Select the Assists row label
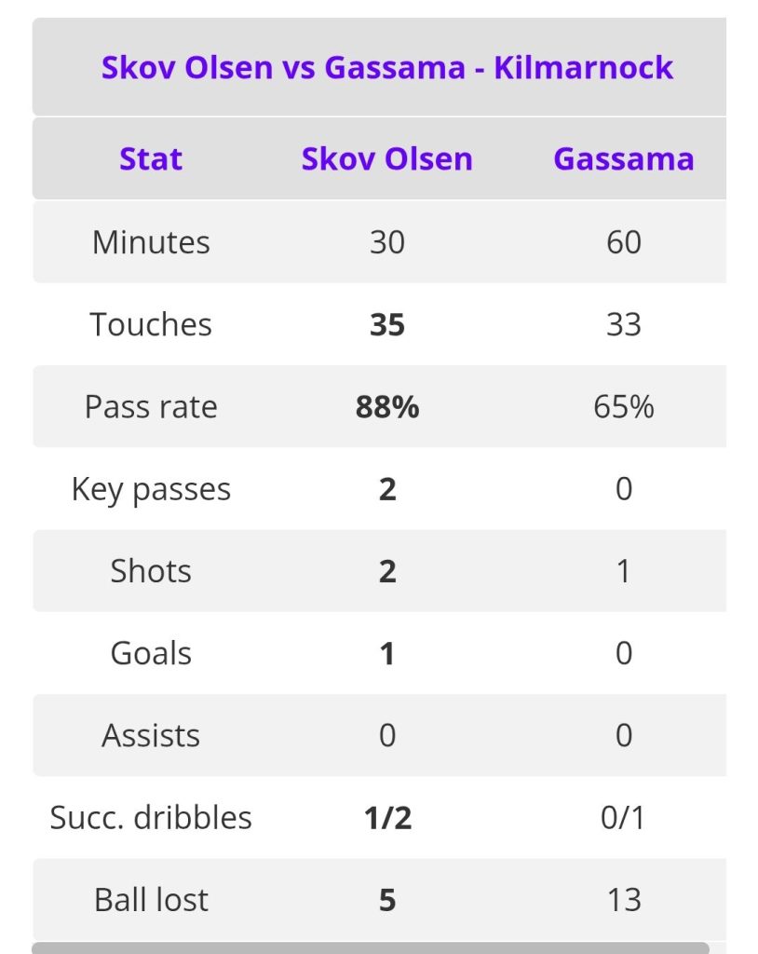Screen dimensions: 758x954 coord(151,735)
